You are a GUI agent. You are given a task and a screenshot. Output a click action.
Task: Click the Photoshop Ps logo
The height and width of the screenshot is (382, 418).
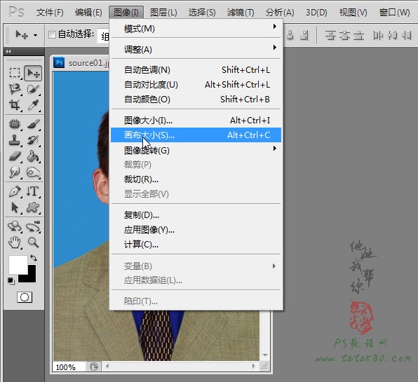(16, 12)
